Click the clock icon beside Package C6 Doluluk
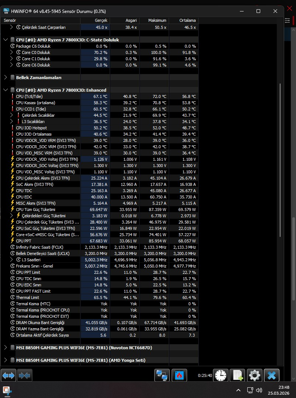This screenshot has width=296, height=398. pyautogui.click(x=13, y=46)
